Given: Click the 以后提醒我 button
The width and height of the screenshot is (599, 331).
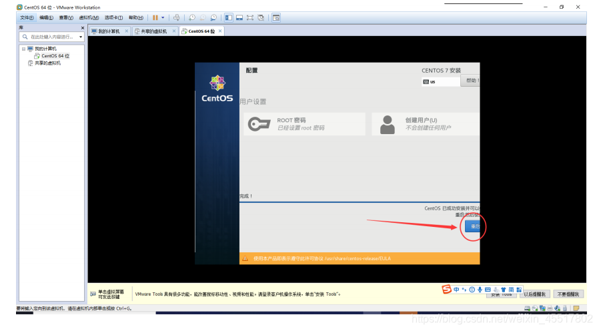Looking at the screenshot, I should tap(534, 294).
